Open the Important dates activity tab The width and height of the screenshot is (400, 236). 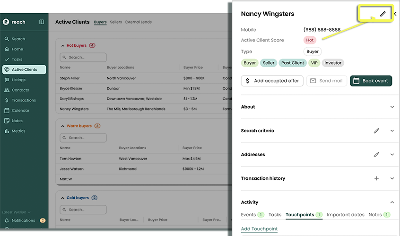345,215
